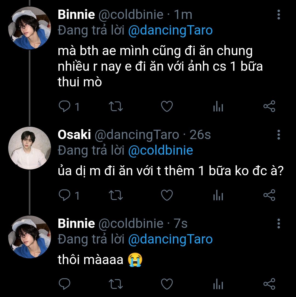
Task: Open Binnie's profile picture on the first tweet
Action: (x=30, y=28)
